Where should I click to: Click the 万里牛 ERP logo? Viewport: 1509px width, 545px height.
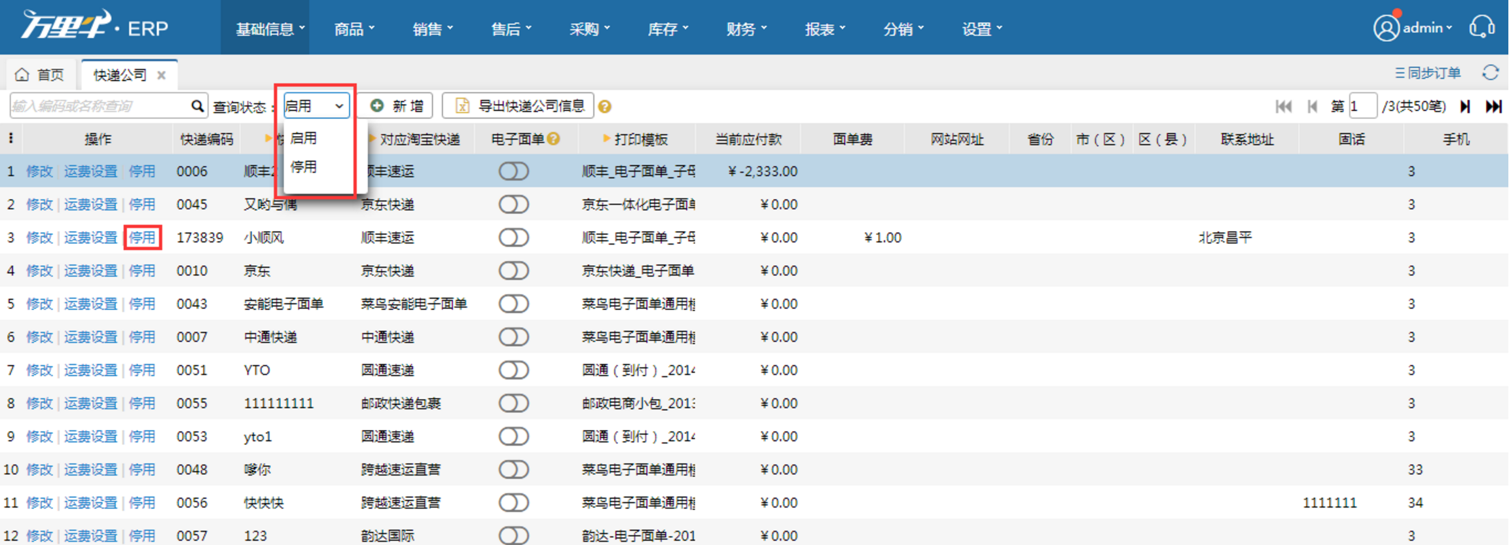96,26
